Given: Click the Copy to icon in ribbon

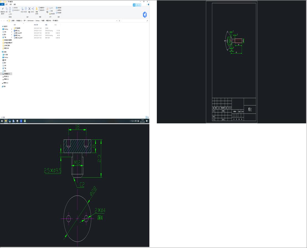Looking at the screenshot, I should point(26,9).
